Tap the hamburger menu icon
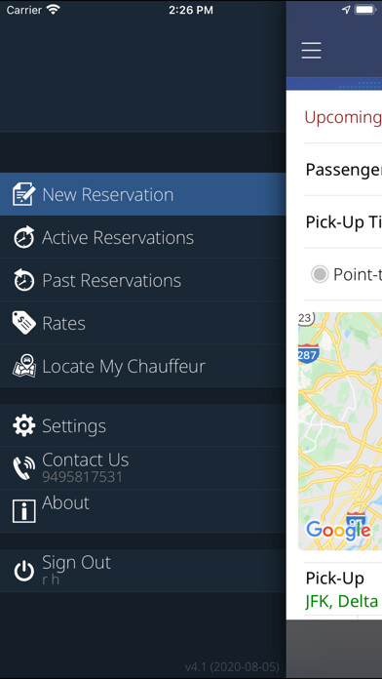382x679 pixels. point(311,51)
